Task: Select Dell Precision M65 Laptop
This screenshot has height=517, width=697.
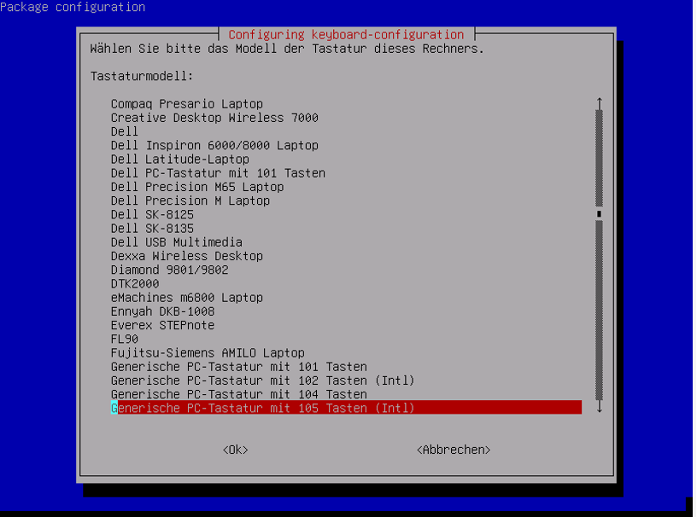Action: point(197,187)
